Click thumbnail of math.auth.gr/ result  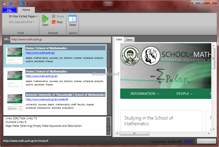[x=14, y=56]
